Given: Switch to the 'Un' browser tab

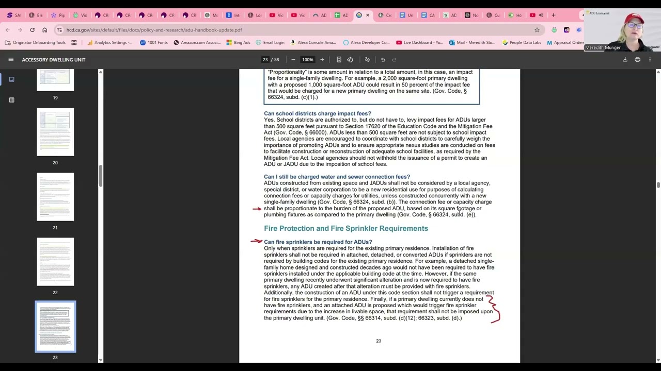Looking at the screenshot, I should (x=406, y=15).
